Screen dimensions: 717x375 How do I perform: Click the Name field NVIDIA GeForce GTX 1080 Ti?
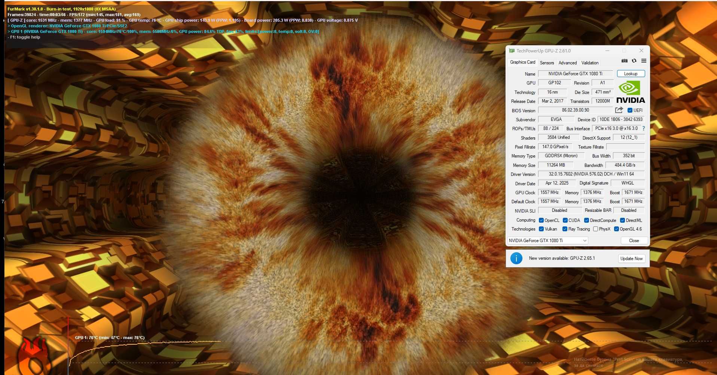click(x=576, y=74)
